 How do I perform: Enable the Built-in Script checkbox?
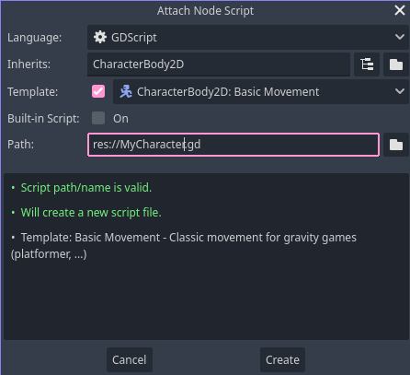(98, 118)
